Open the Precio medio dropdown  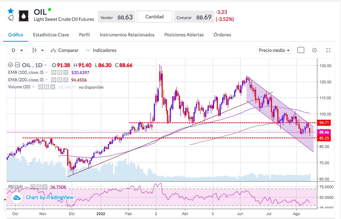click(x=274, y=50)
